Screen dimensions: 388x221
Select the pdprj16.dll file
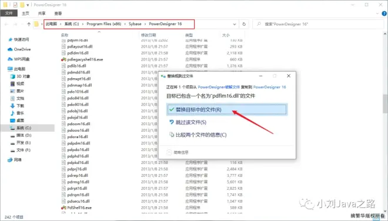pos(76,169)
